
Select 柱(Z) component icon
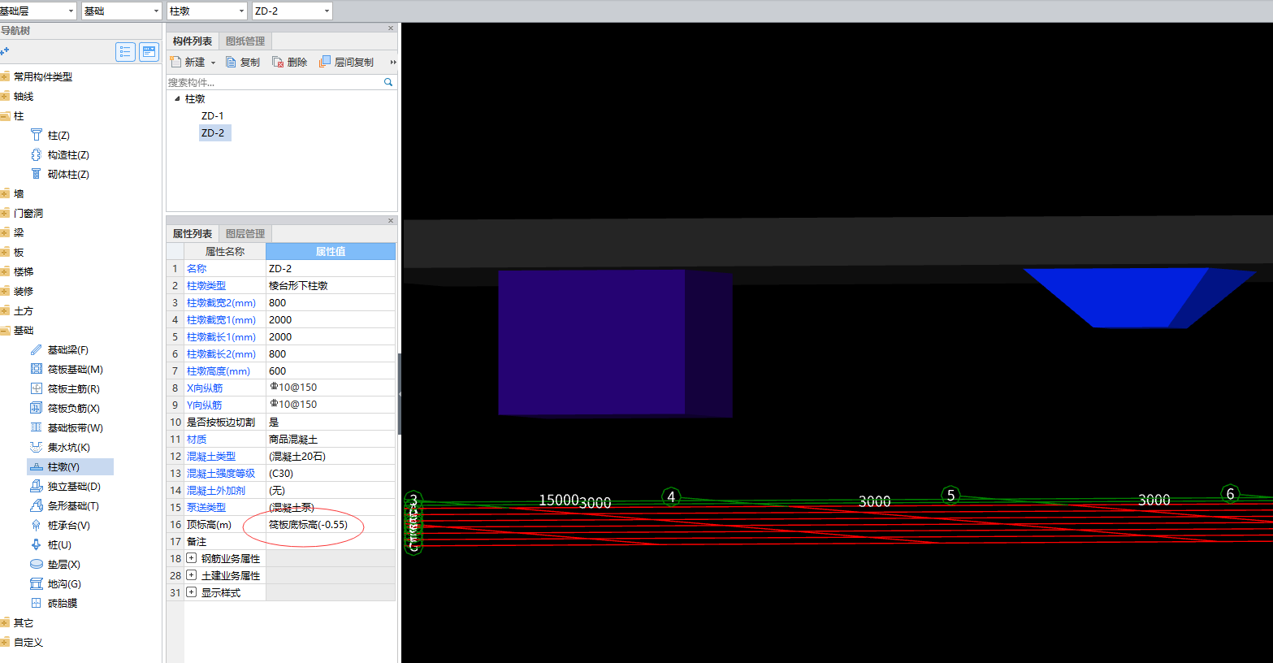(x=36, y=135)
